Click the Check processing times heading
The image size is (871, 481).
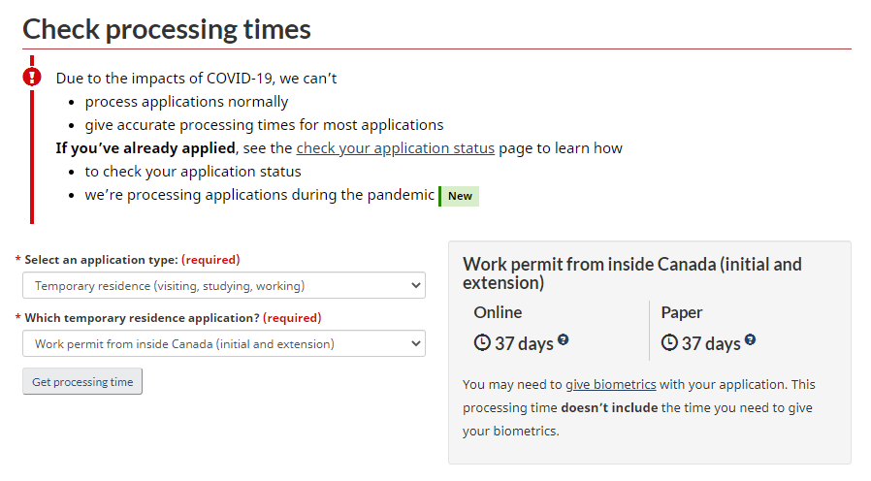click(x=167, y=29)
